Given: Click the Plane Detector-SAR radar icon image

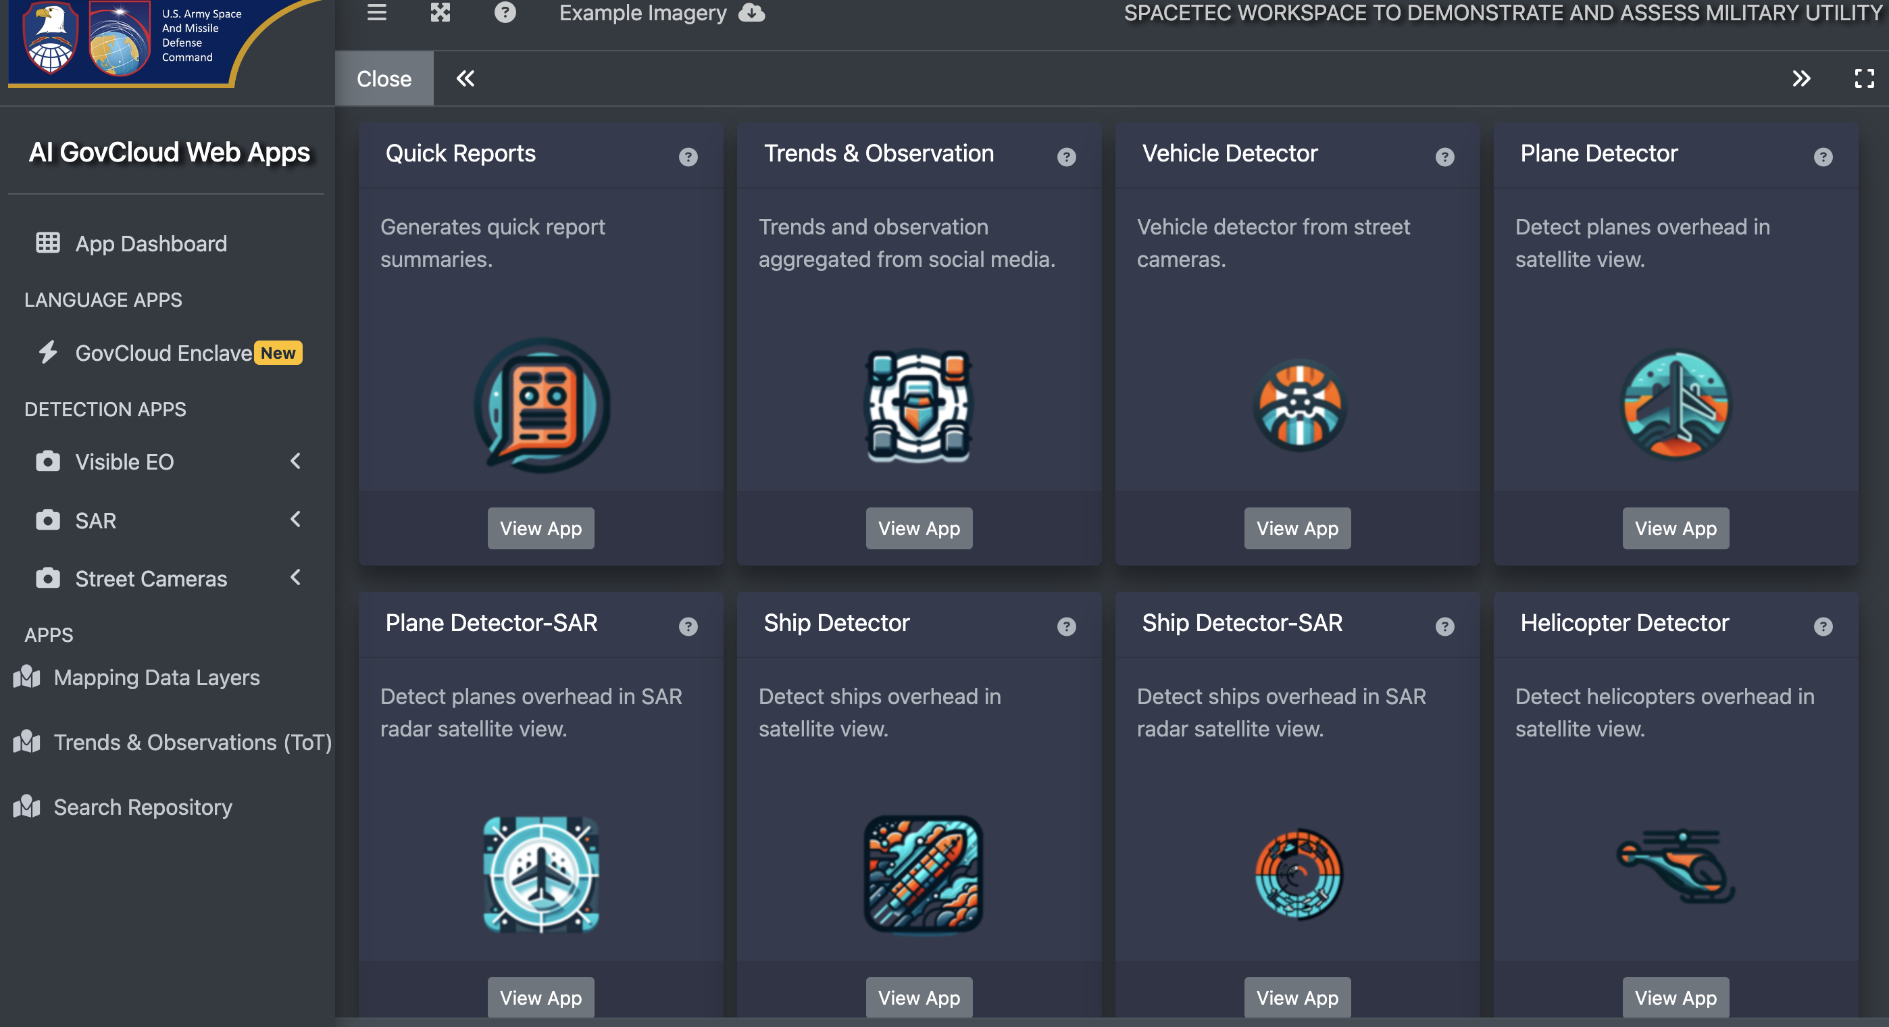Looking at the screenshot, I should tap(541, 874).
